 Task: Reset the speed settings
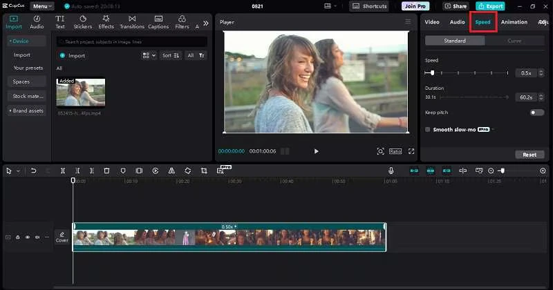[529, 155]
